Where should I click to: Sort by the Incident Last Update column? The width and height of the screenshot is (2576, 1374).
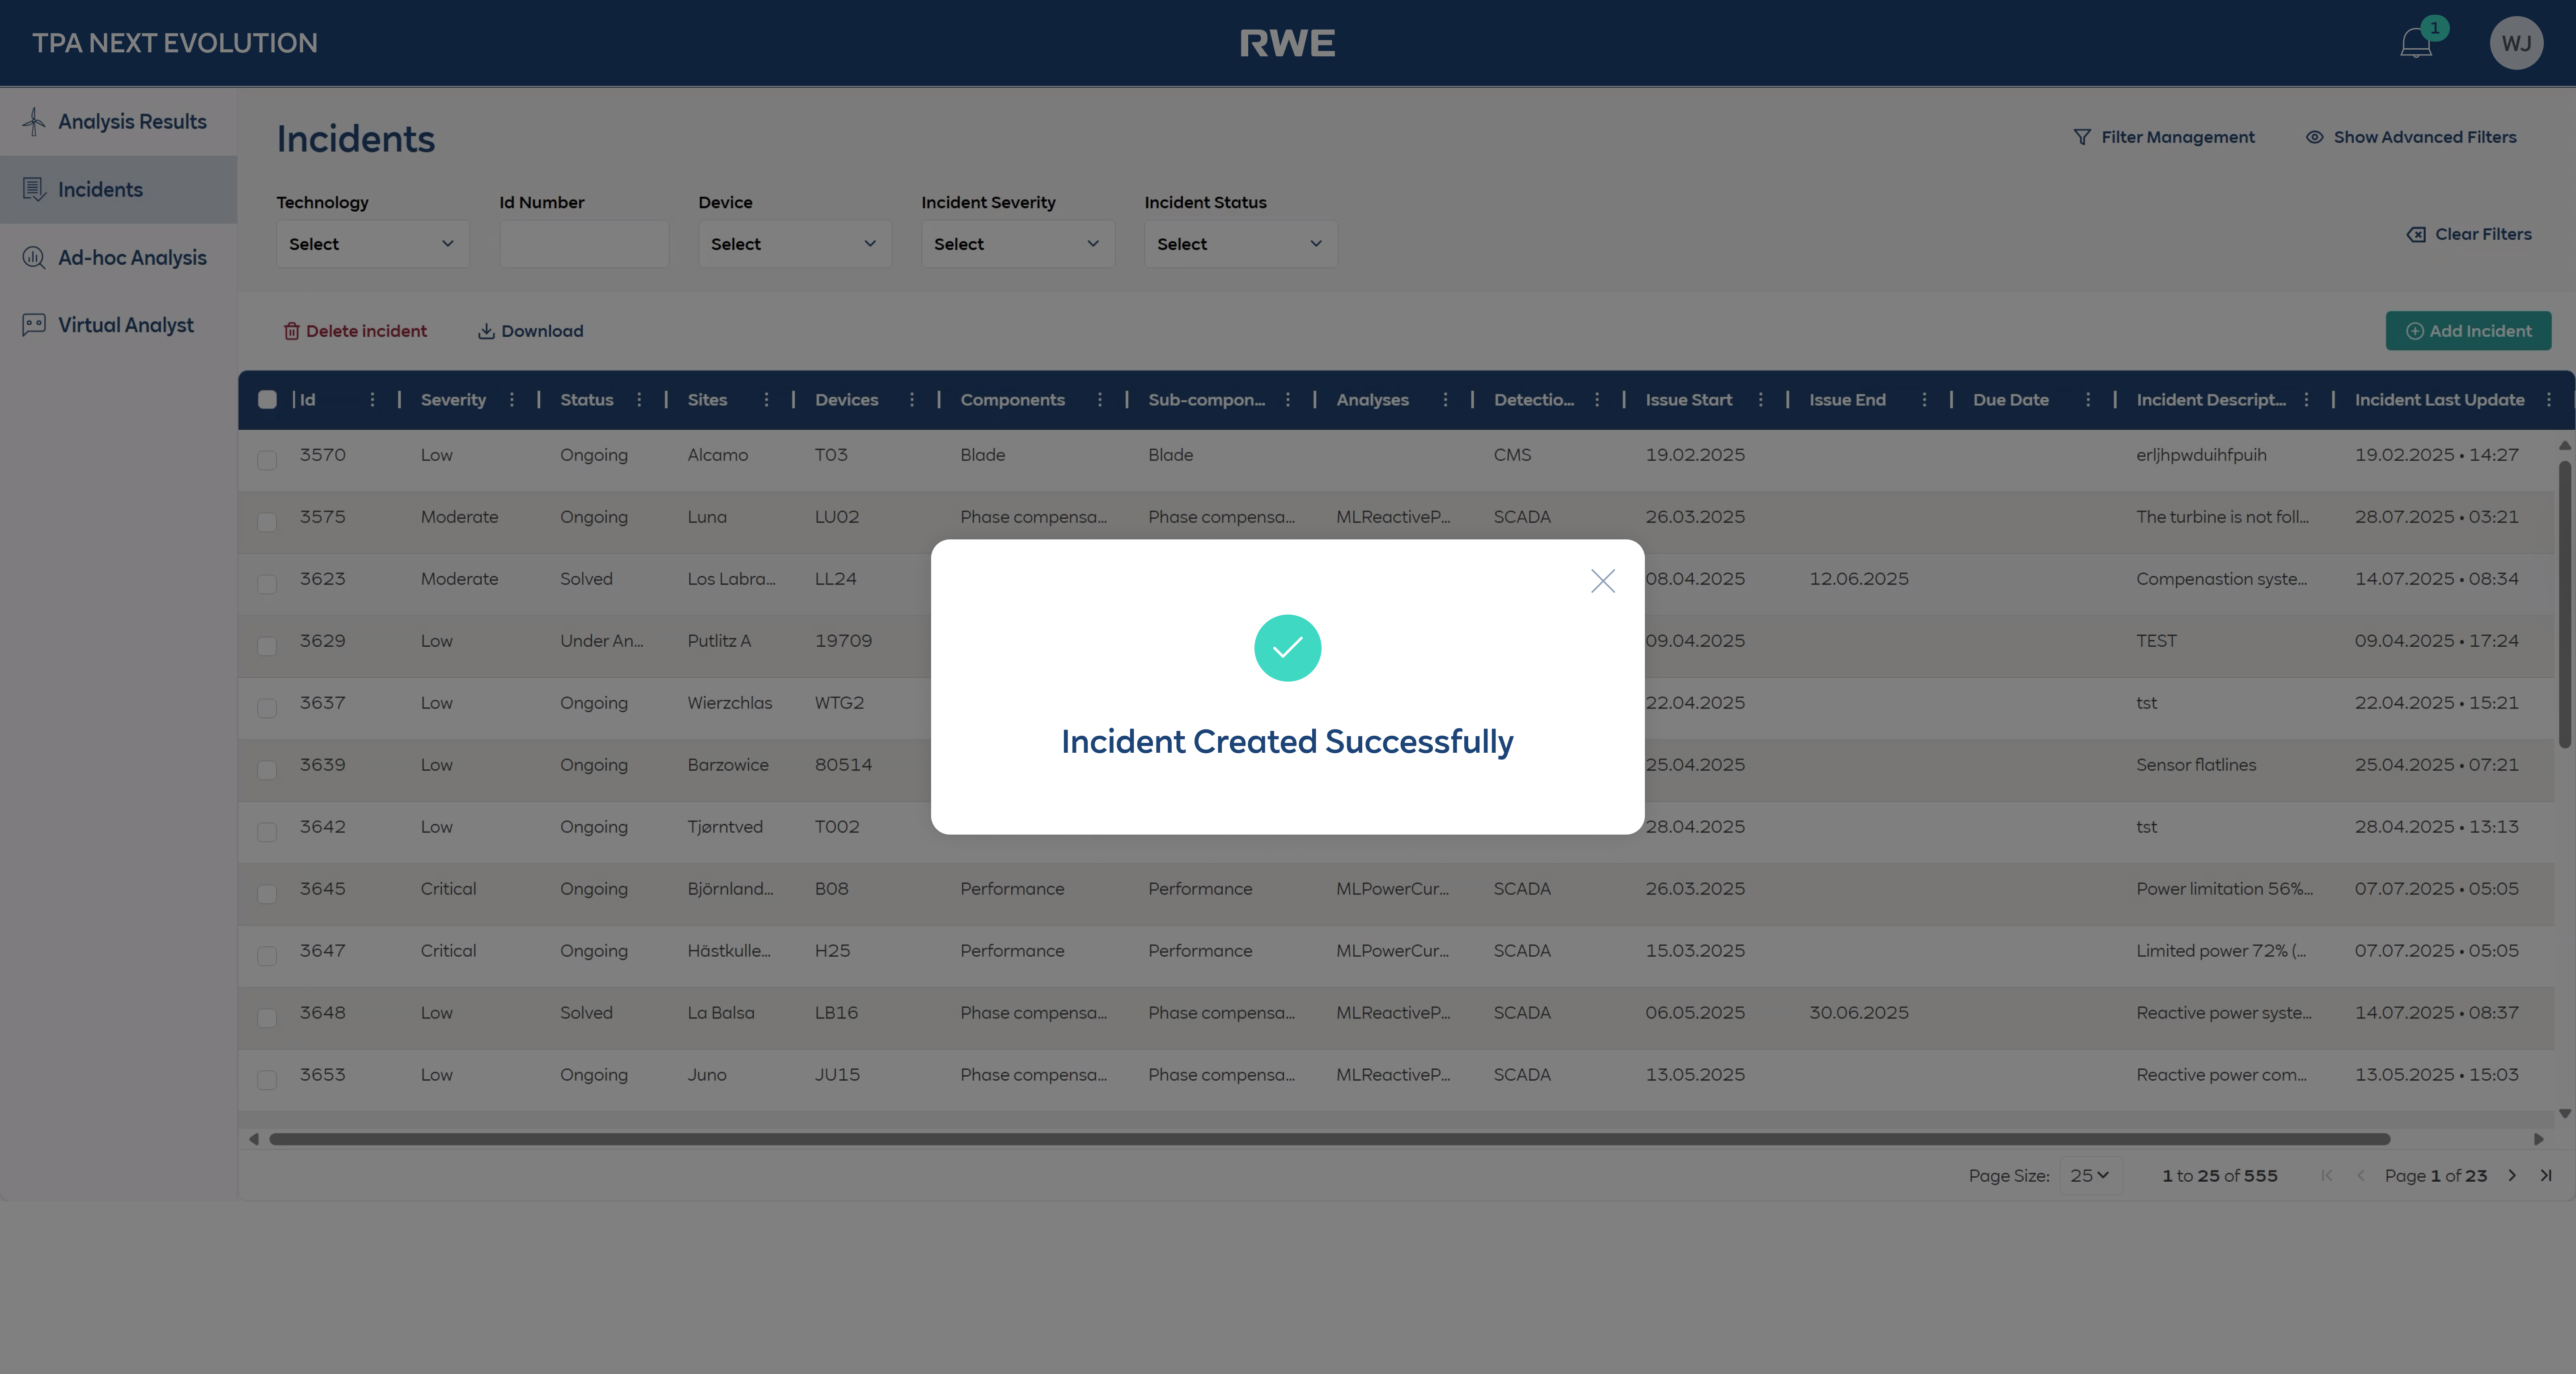(x=2439, y=400)
